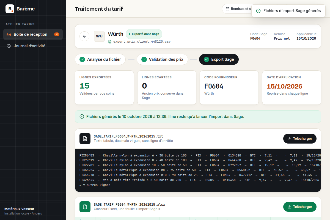
Task: Click the Traitement du tarif page title
Action: tap(99, 9)
